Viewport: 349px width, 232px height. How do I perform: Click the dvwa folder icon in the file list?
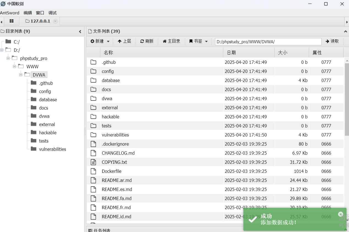click(94, 99)
